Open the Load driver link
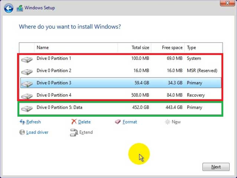 click(x=37, y=132)
